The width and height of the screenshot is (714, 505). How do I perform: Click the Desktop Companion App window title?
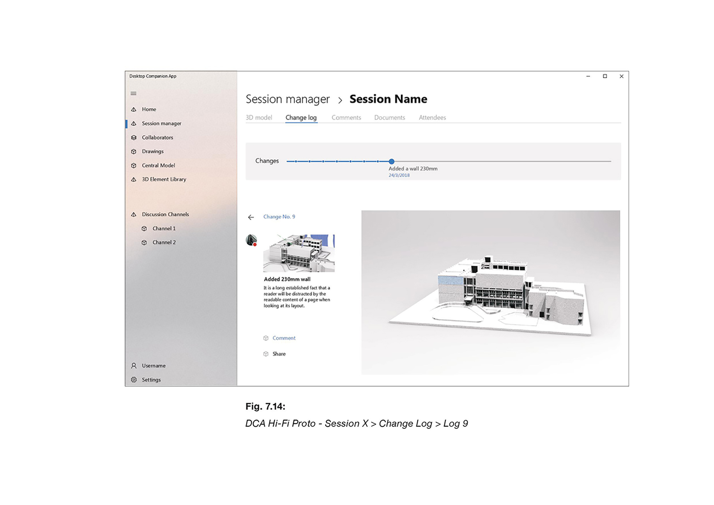pyautogui.click(x=153, y=76)
